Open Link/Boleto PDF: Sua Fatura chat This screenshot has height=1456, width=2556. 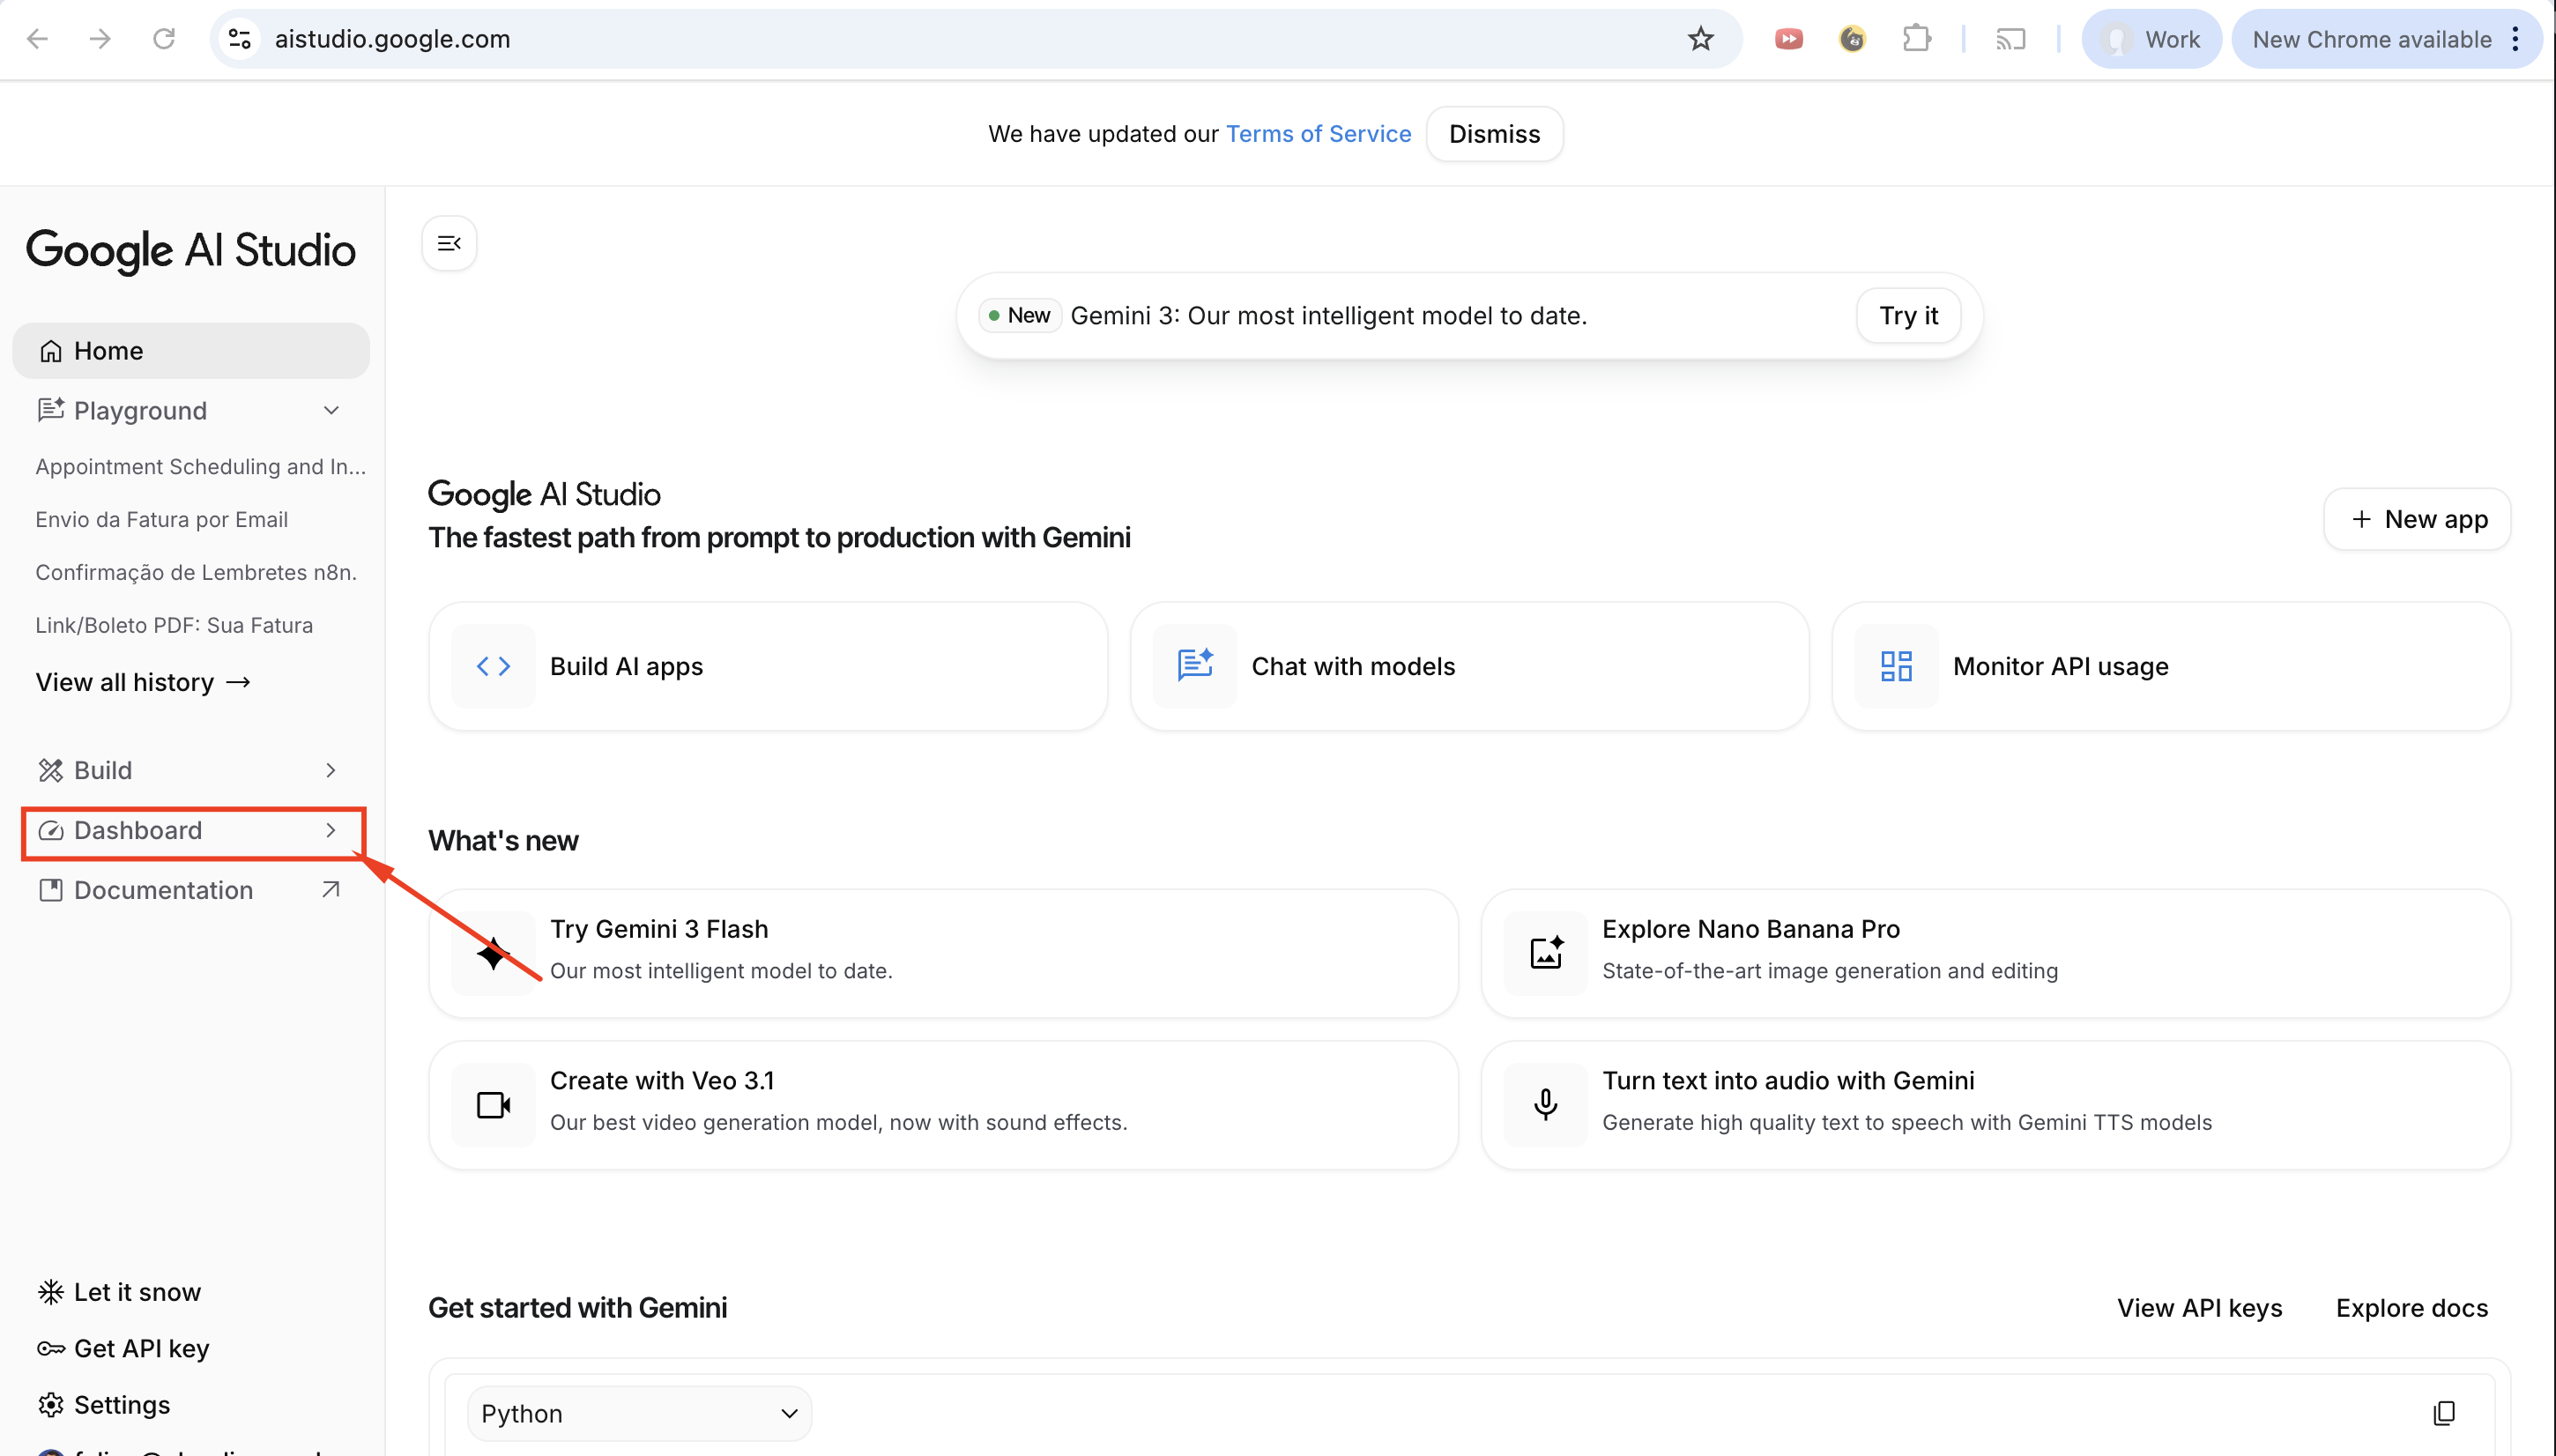pos(174,626)
